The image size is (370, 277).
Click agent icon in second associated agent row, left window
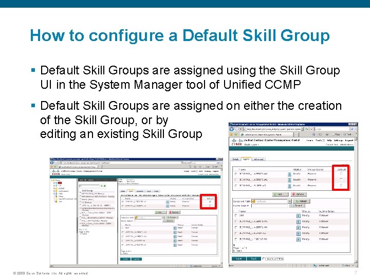click(x=168, y=206)
